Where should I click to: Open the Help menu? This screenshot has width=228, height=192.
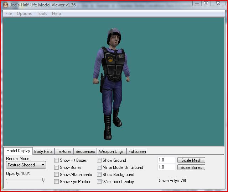[56, 14]
